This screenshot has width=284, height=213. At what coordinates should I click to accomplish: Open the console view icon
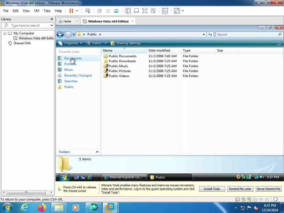[165, 11]
